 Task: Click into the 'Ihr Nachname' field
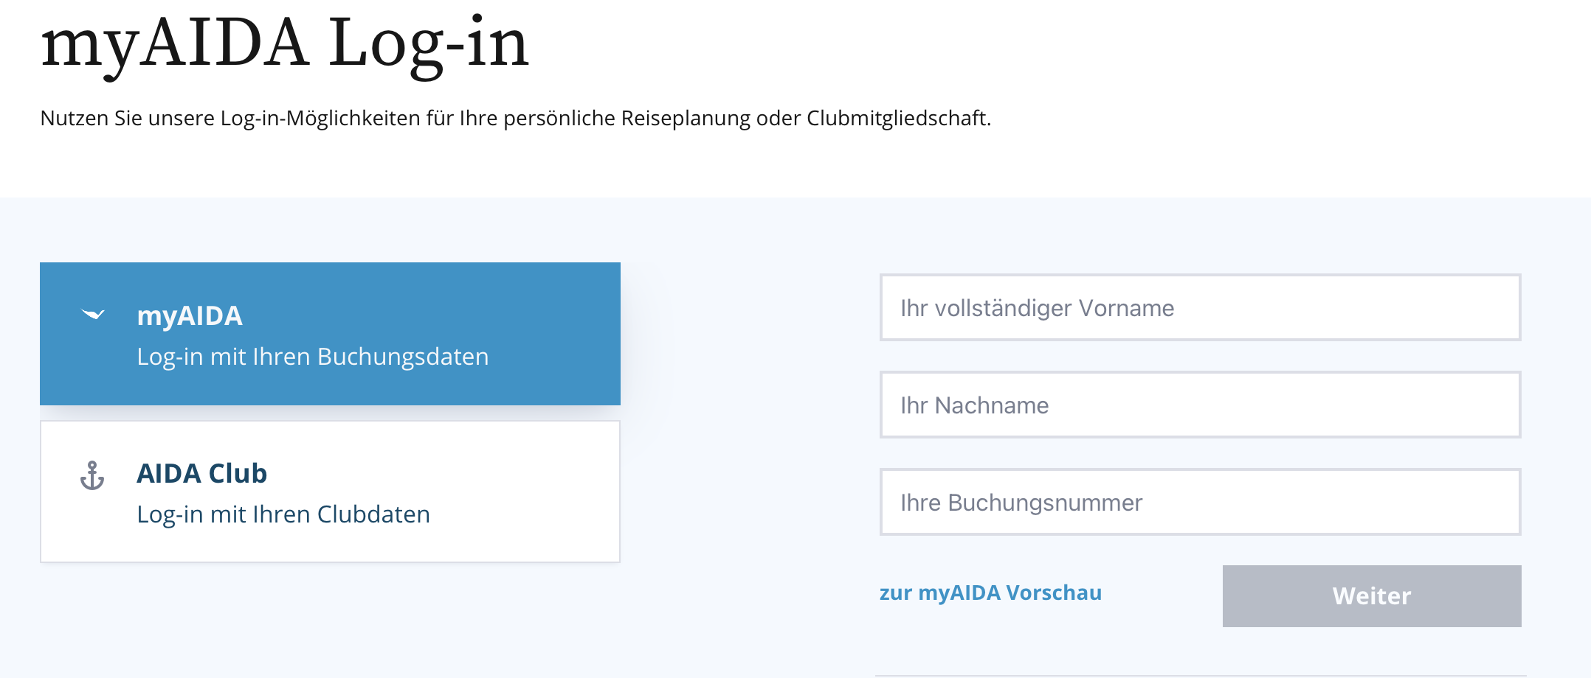pyautogui.click(x=1200, y=405)
